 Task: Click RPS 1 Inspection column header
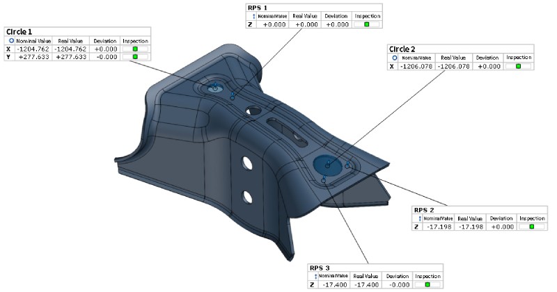[368, 16]
